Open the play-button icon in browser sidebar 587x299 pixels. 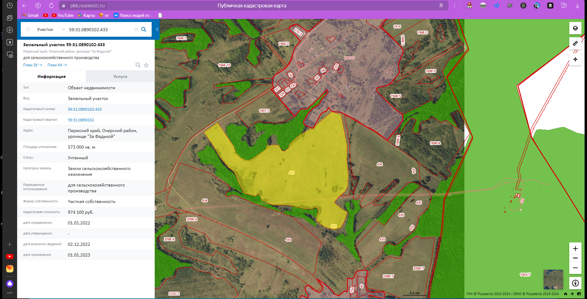(x=10, y=30)
